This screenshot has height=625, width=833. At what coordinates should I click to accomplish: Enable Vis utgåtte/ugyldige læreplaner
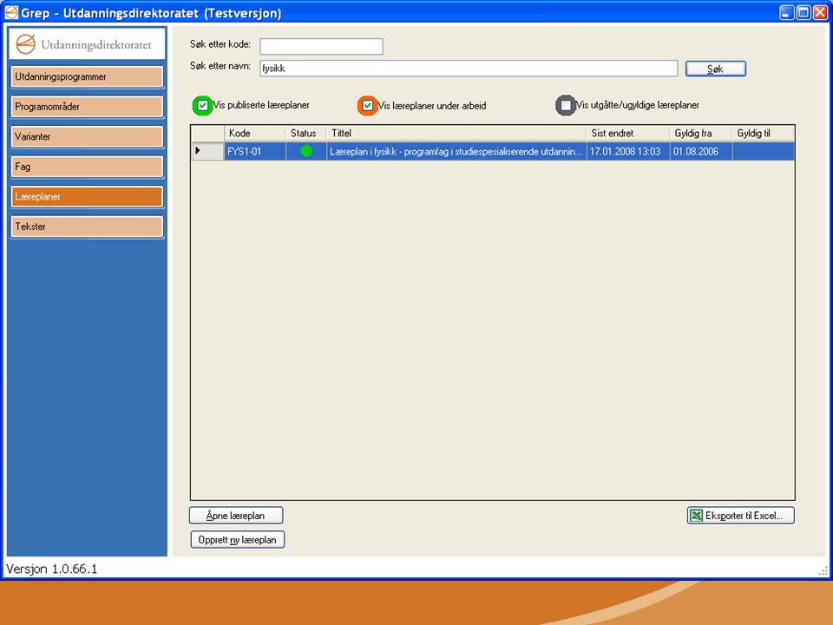[566, 105]
